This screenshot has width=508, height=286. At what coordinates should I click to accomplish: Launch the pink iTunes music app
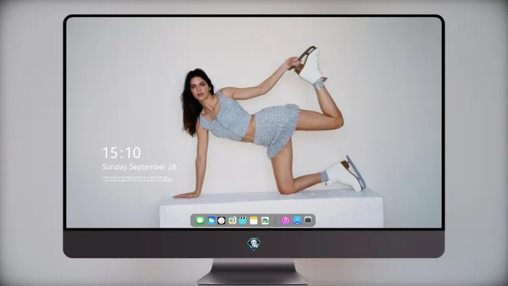pyautogui.click(x=285, y=220)
